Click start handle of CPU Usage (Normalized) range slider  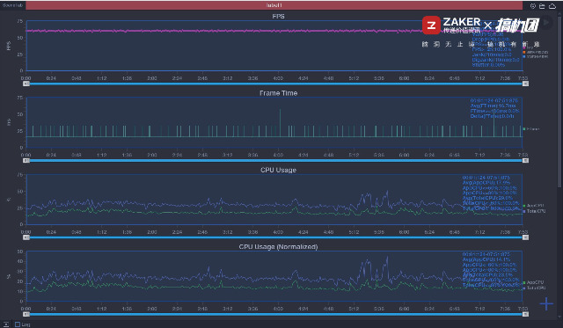[26, 314]
